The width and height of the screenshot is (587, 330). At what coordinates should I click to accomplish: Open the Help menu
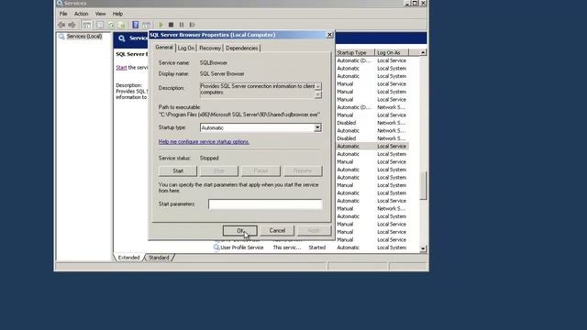(117, 14)
